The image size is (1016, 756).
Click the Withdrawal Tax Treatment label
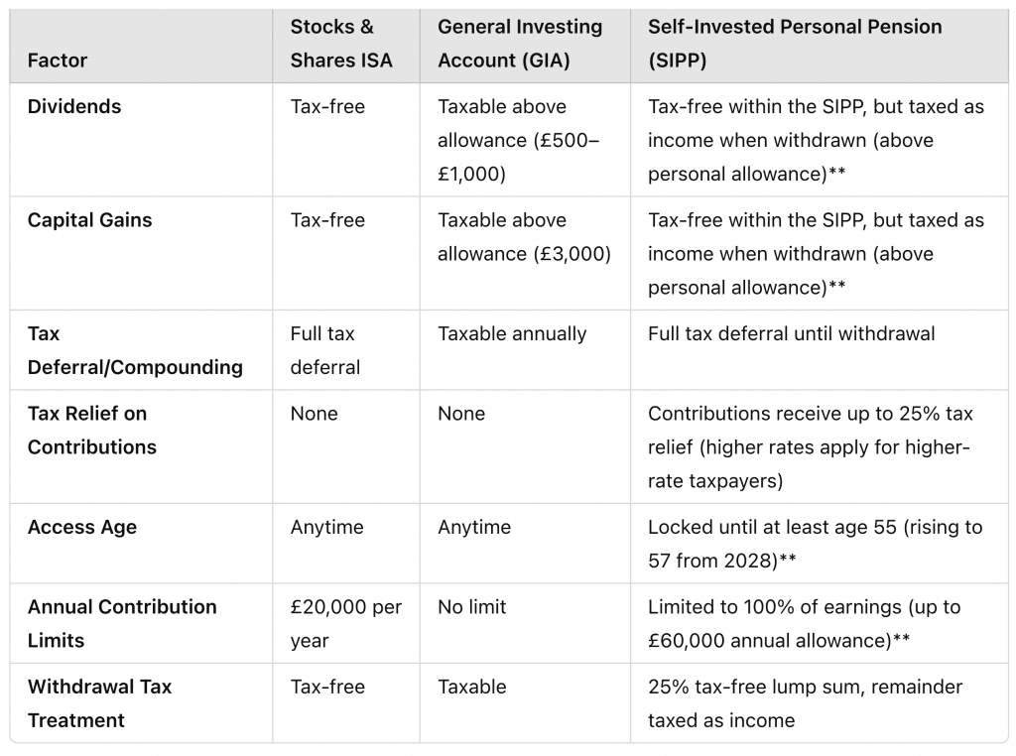[99, 703]
